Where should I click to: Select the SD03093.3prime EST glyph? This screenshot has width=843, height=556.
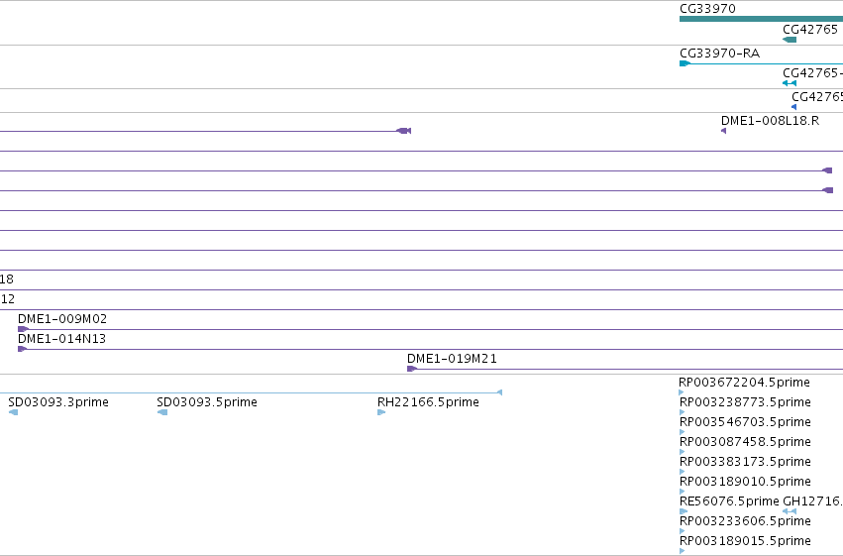[x=14, y=412]
